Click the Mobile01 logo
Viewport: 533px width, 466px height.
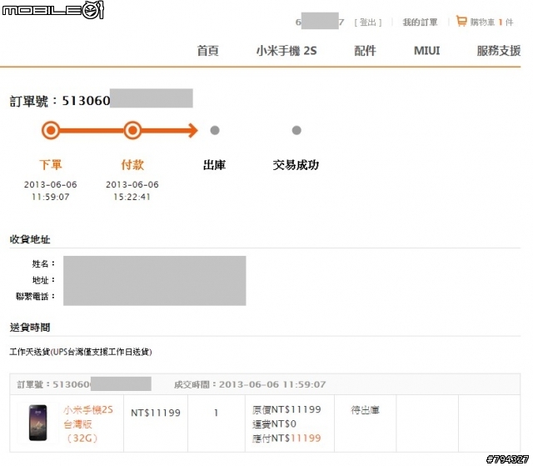tap(52, 10)
